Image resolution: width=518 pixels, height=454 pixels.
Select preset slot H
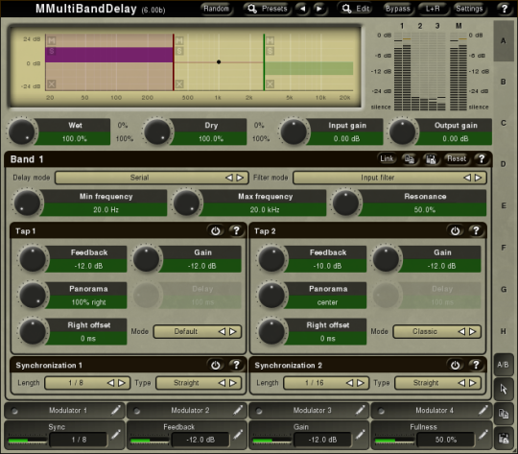tap(504, 331)
